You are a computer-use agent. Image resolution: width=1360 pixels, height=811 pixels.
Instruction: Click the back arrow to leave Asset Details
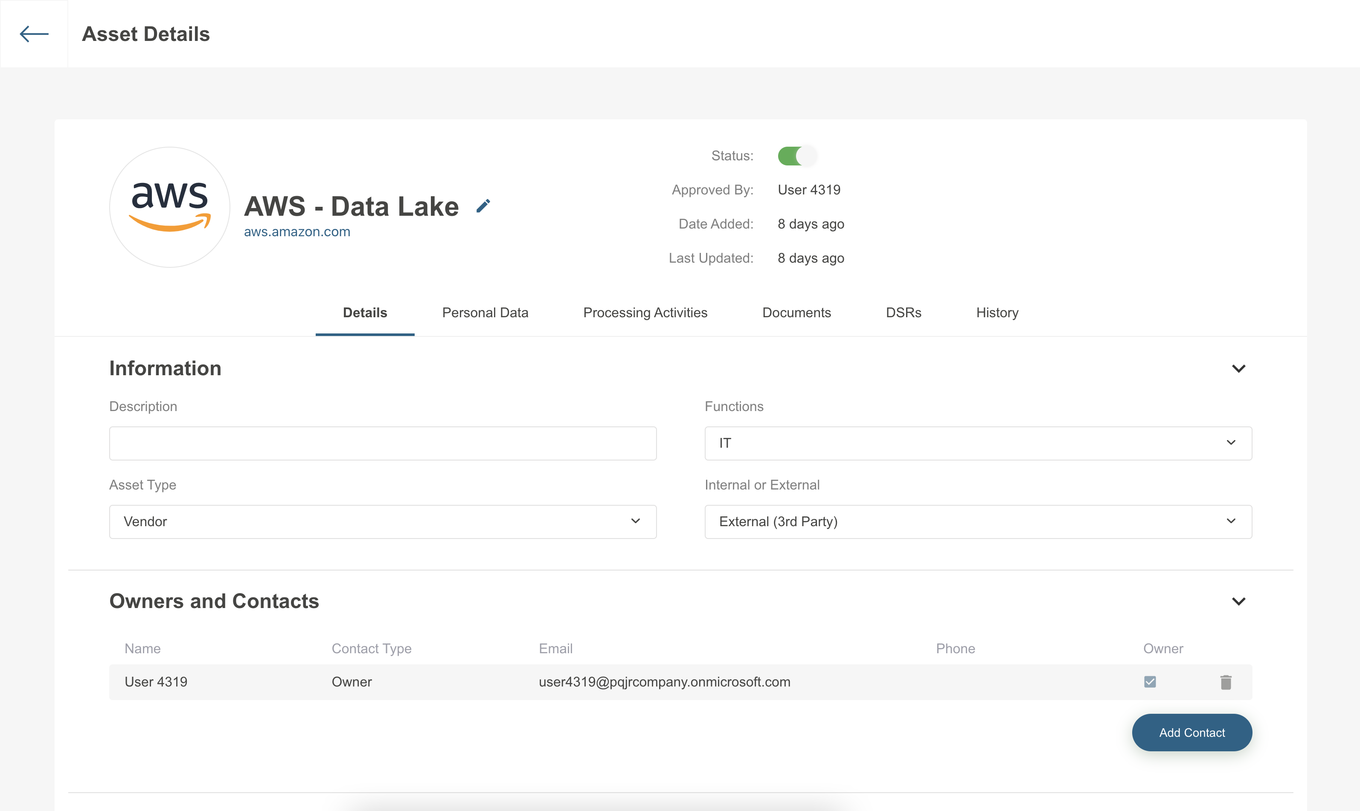click(x=33, y=34)
